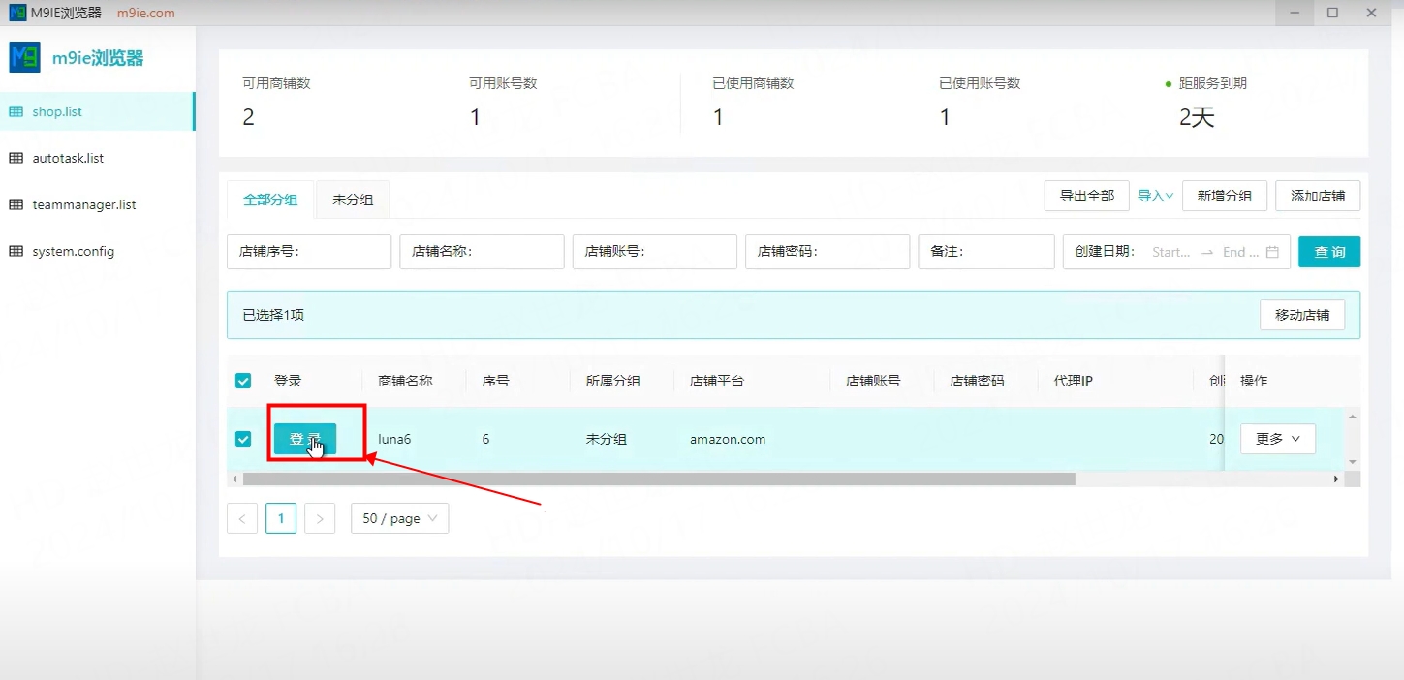Expand the 更多 actions dropdown
This screenshot has height=680, width=1404.
(x=1277, y=439)
